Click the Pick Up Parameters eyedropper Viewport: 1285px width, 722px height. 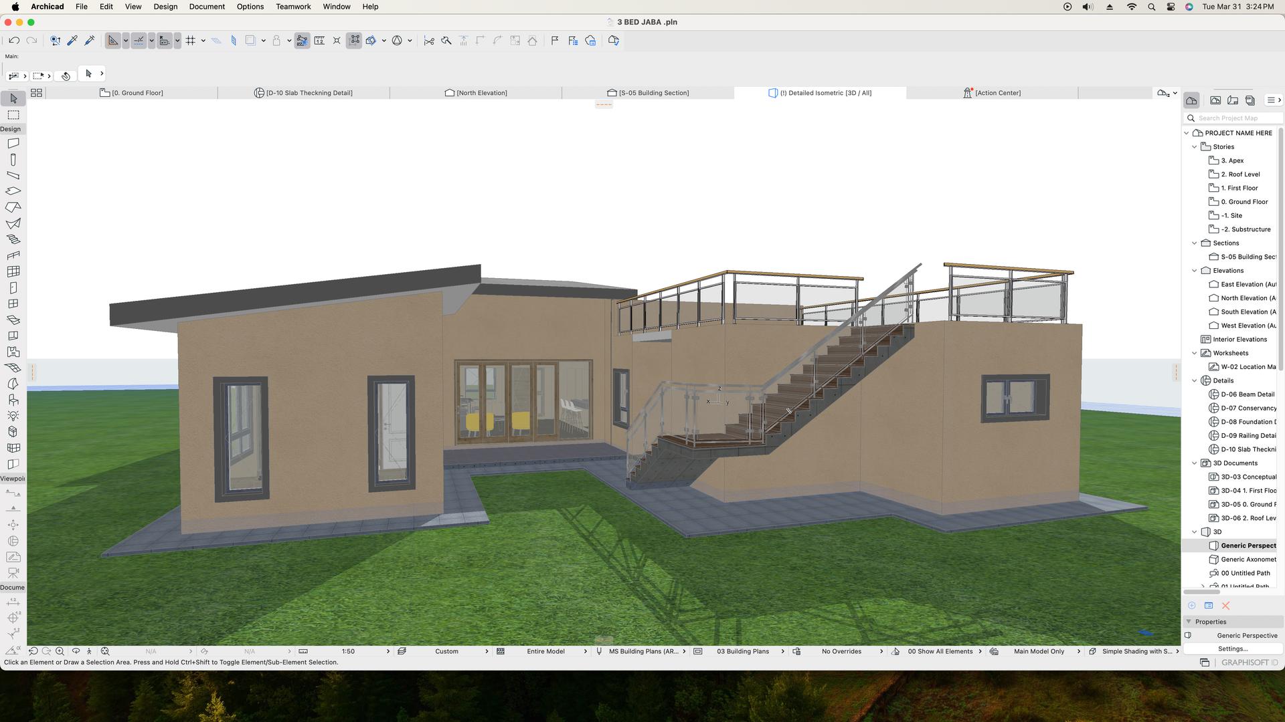[x=72, y=41]
